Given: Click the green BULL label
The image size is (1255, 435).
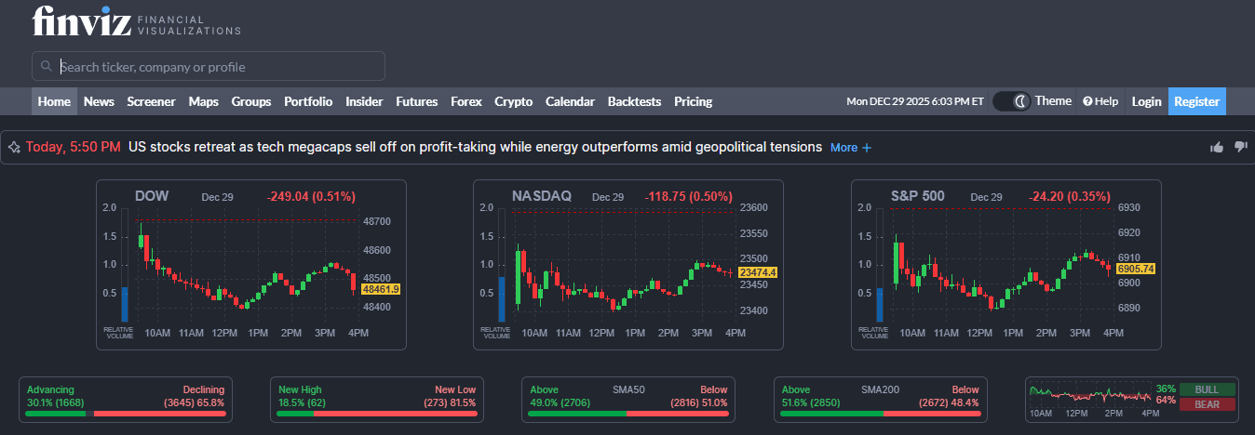Looking at the screenshot, I should coord(1208,389).
